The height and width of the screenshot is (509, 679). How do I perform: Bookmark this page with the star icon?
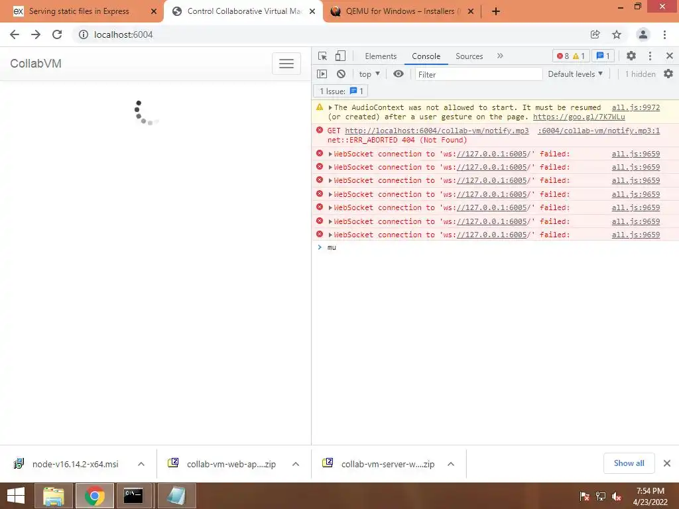(x=617, y=34)
